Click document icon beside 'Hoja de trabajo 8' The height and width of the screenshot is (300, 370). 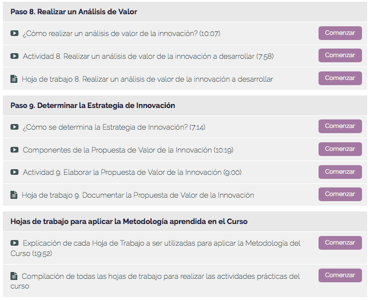click(14, 79)
